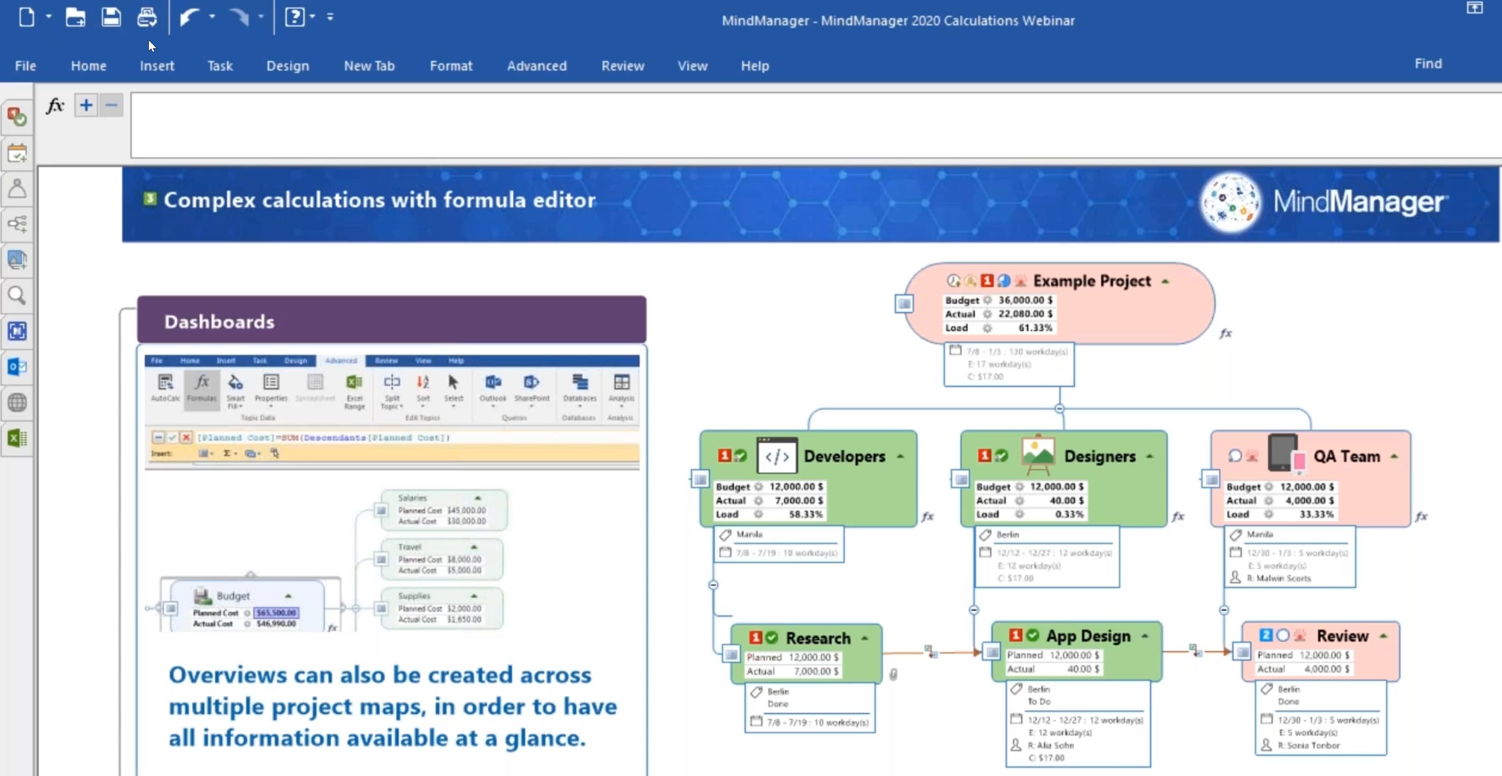Click attachment paperclip icon beside Research topic
This screenshot has height=776, width=1502.
[893, 674]
